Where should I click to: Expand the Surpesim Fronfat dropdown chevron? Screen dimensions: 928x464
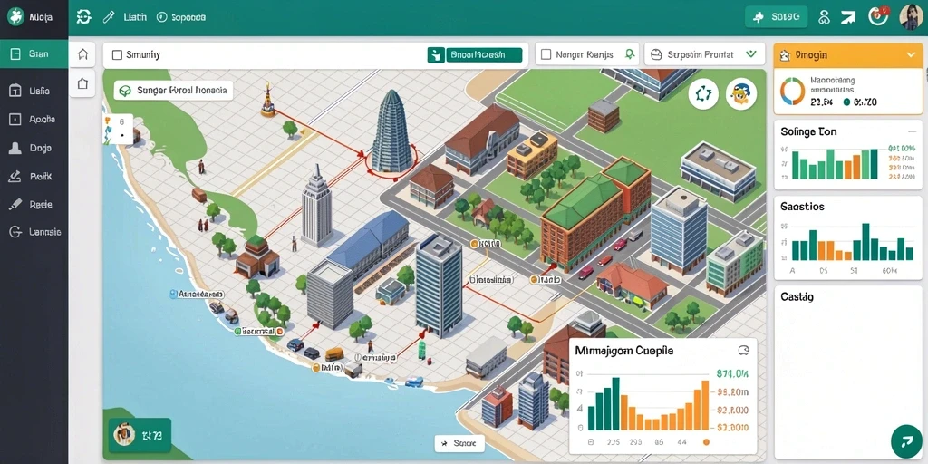(751, 53)
